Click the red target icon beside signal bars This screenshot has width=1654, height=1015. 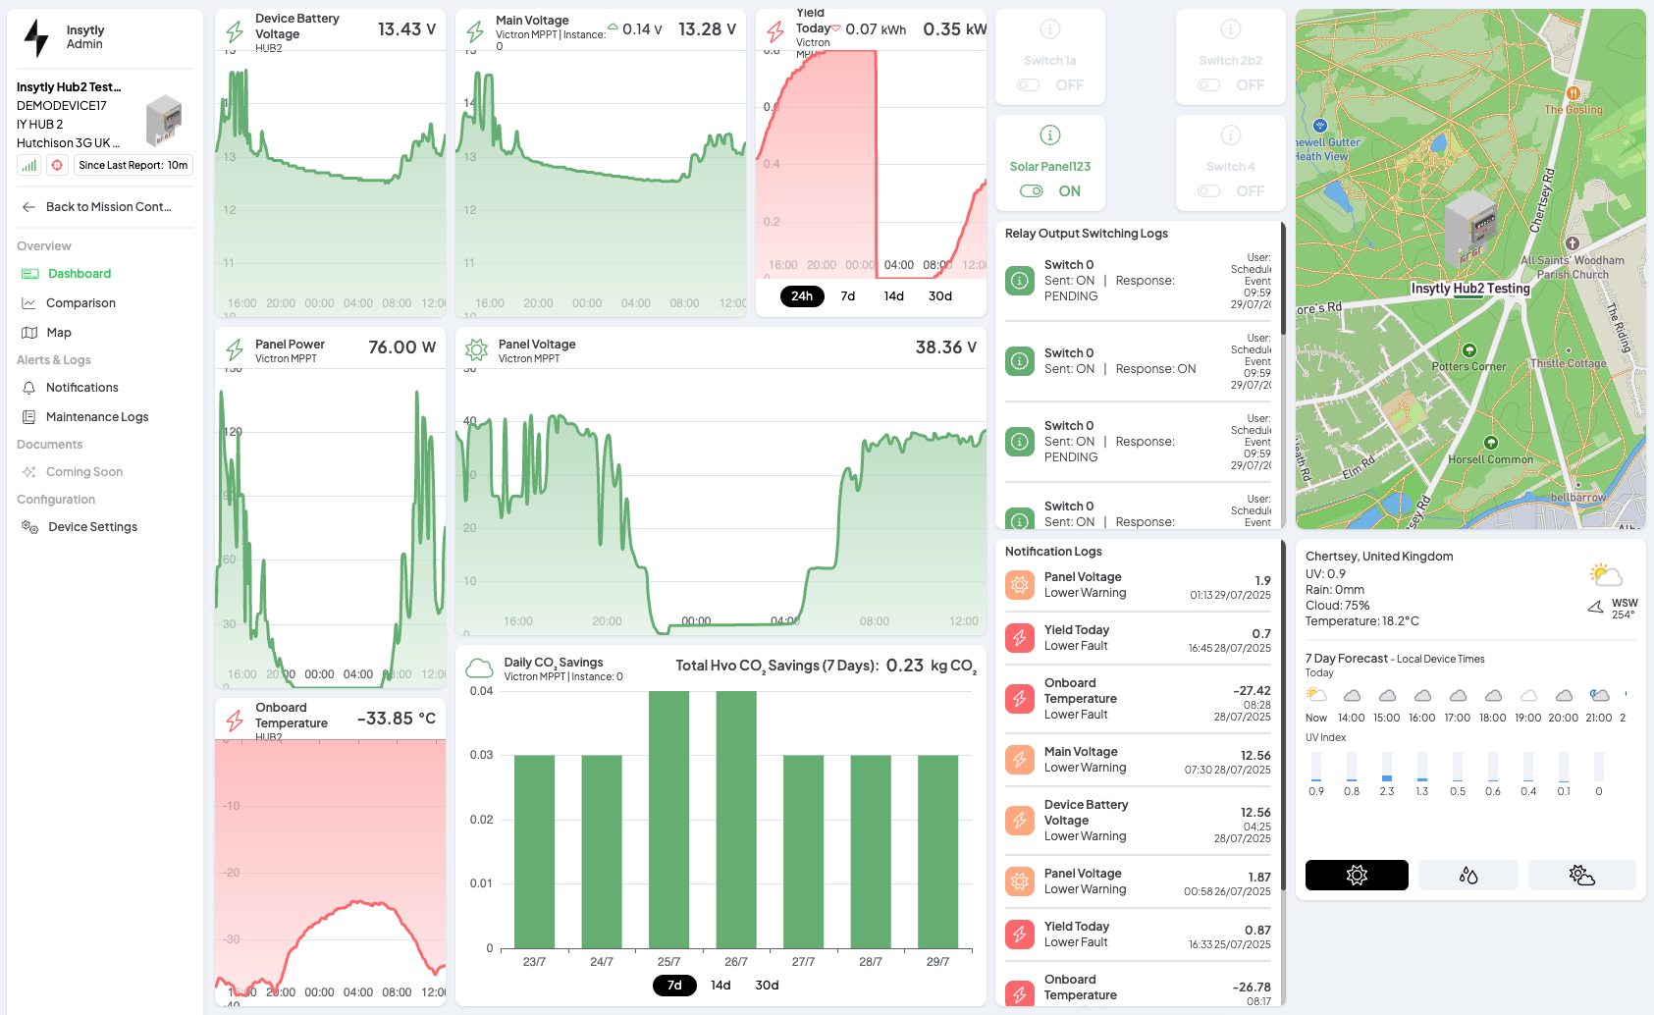pyautogui.click(x=57, y=166)
